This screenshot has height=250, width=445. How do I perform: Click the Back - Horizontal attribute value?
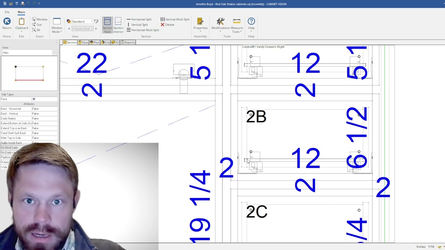click(44, 109)
